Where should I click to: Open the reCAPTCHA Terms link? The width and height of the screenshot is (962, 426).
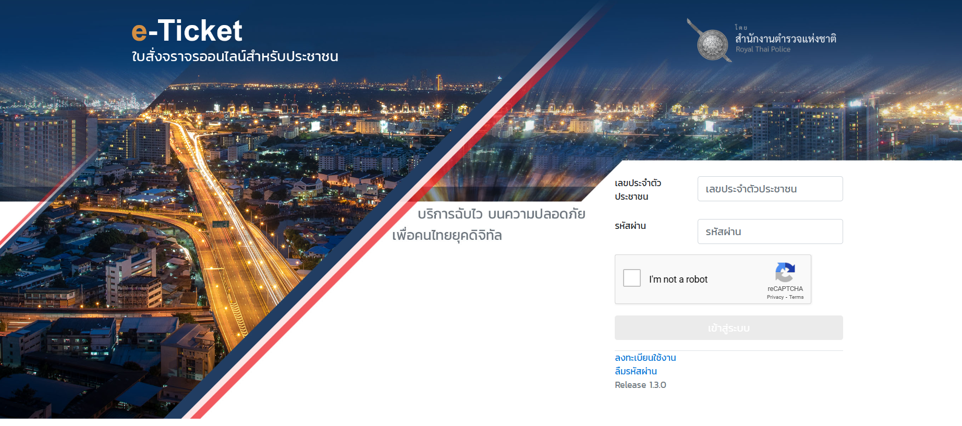[x=796, y=297]
